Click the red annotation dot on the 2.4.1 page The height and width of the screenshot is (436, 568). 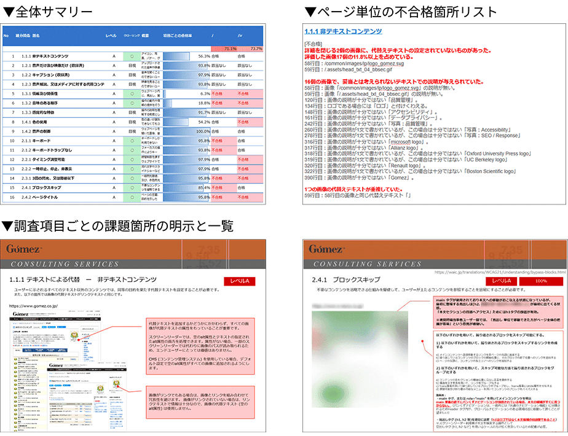[422, 341]
